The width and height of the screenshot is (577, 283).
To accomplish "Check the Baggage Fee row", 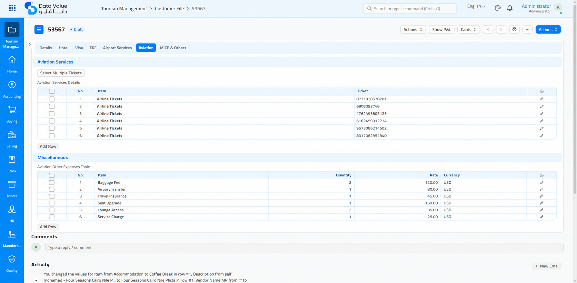I will click(52, 183).
